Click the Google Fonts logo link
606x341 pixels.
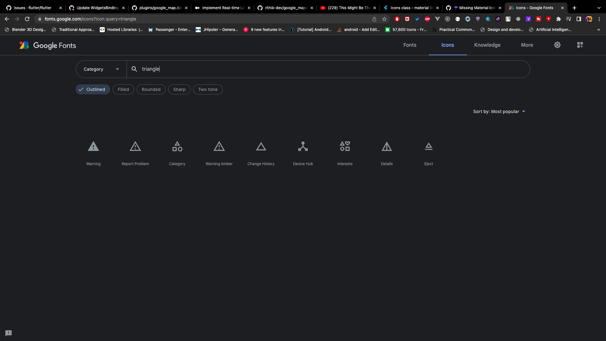(48, 45)
